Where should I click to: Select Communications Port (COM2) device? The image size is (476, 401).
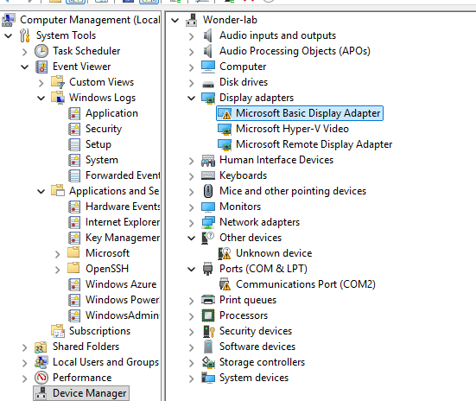306,284
